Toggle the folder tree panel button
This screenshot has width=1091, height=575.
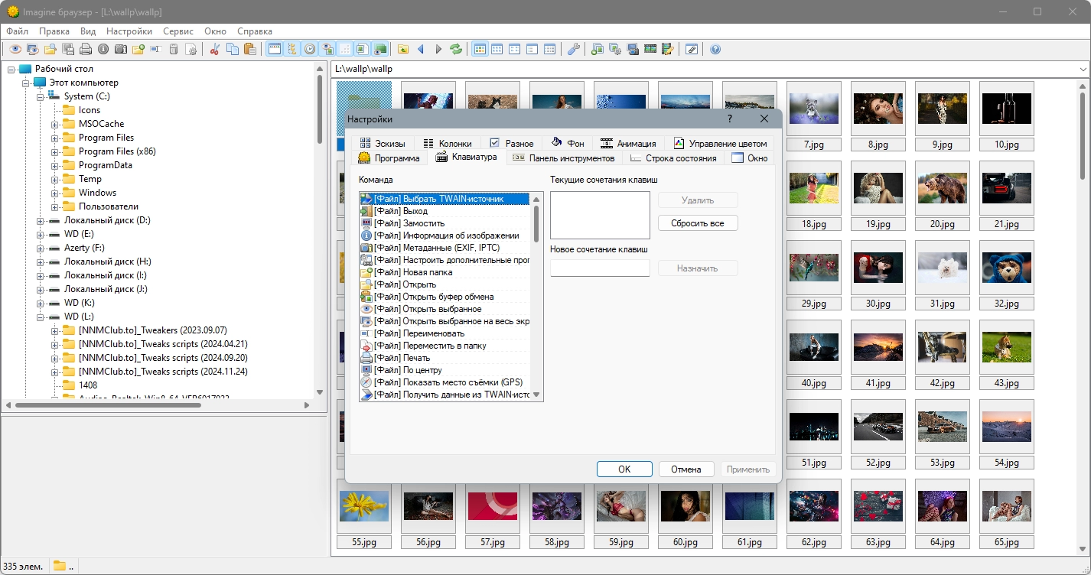[x=291, y=49]
